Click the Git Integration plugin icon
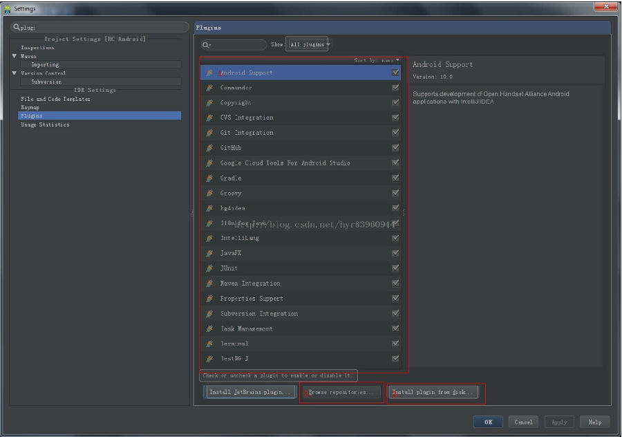This screenshot has width=622, height=437. pos(209,133)
